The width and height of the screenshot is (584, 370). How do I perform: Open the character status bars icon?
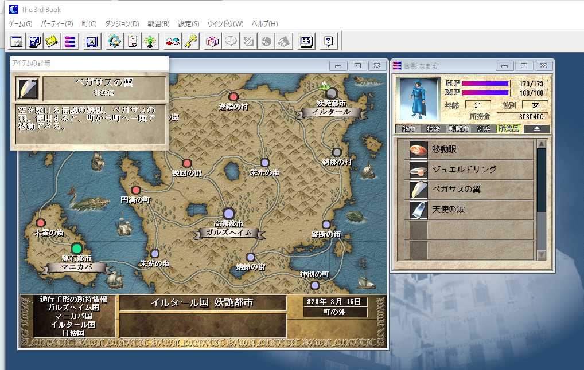(x=69, y=41)
